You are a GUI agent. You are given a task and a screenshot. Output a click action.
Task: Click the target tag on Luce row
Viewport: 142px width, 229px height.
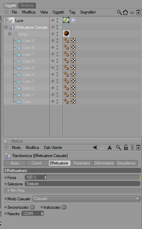[66, 20]
